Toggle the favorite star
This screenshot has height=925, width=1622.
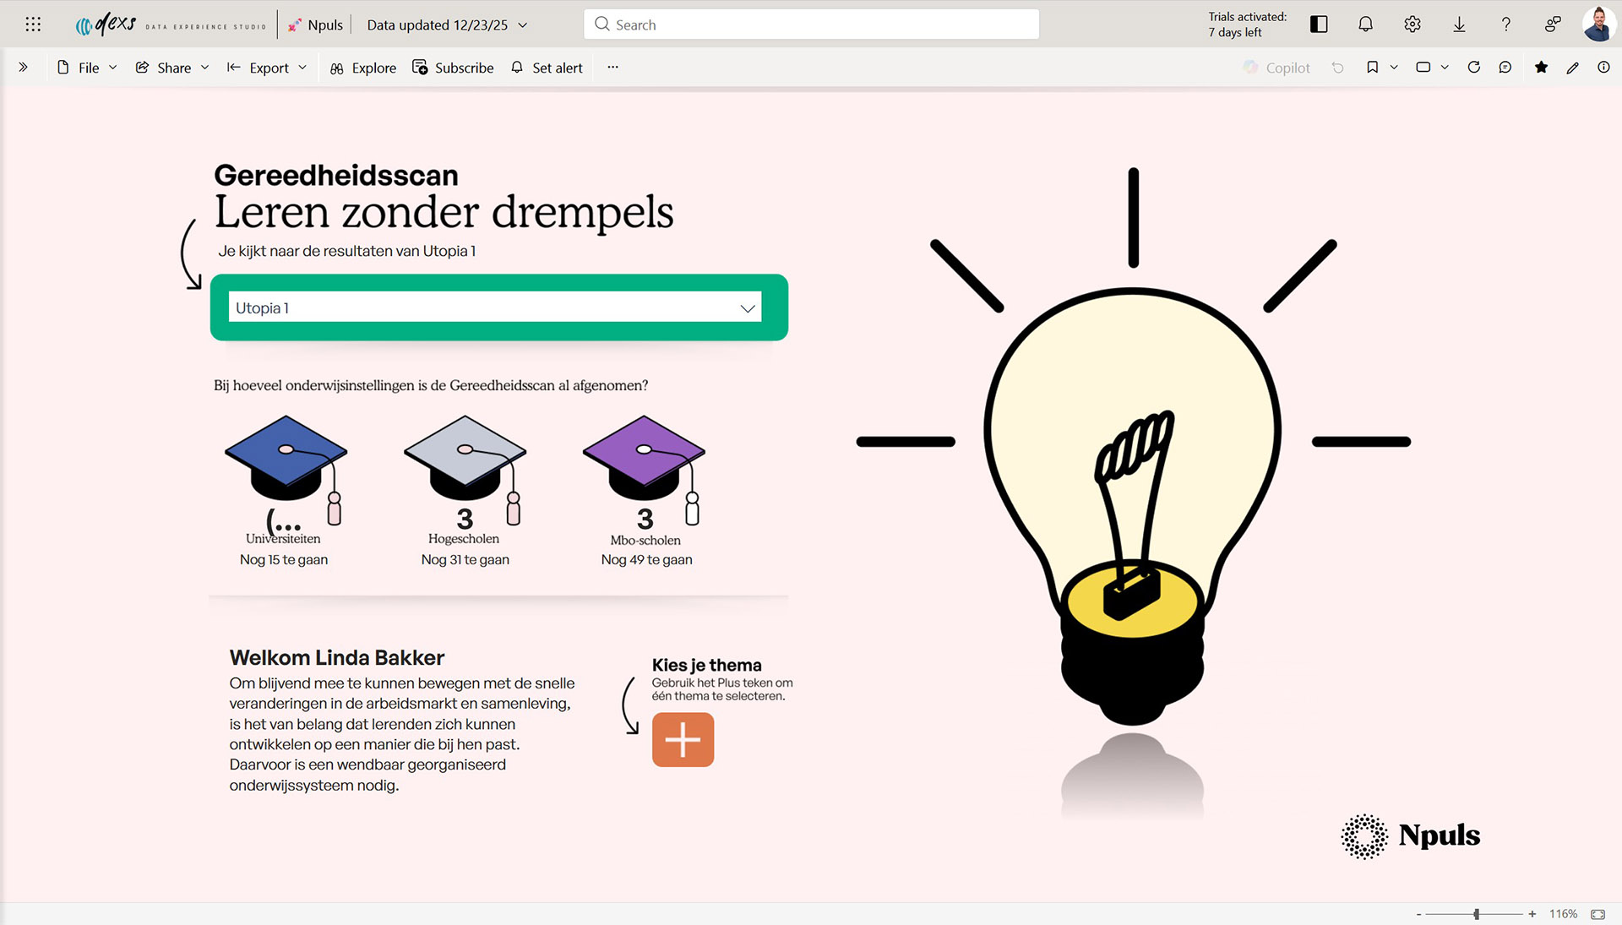pos(1542,68)
